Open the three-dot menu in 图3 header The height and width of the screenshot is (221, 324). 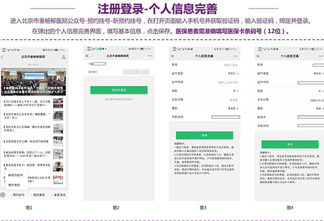236,56
